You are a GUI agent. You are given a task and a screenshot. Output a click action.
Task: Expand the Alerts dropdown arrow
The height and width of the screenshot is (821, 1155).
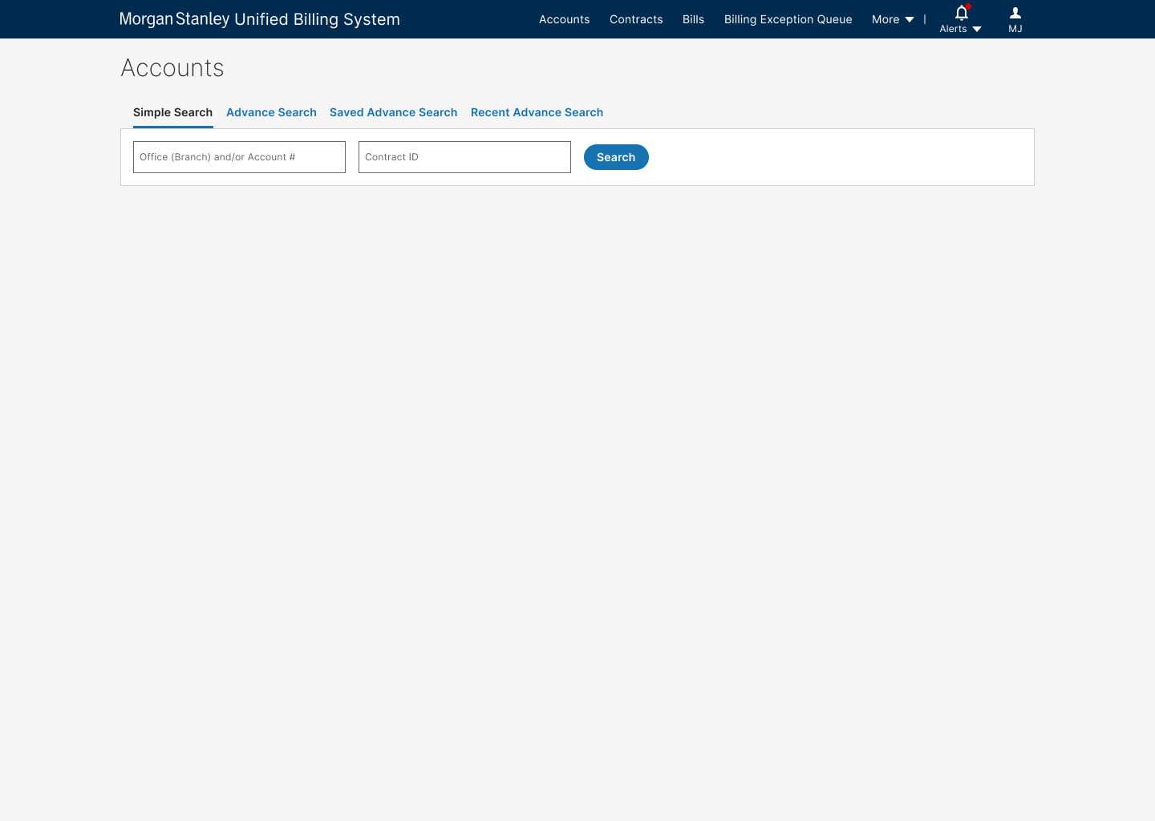click(x=977, y=29)
